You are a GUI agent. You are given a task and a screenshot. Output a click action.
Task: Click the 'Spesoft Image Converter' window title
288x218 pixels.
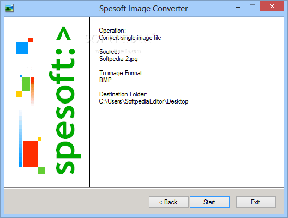point(143,9)
